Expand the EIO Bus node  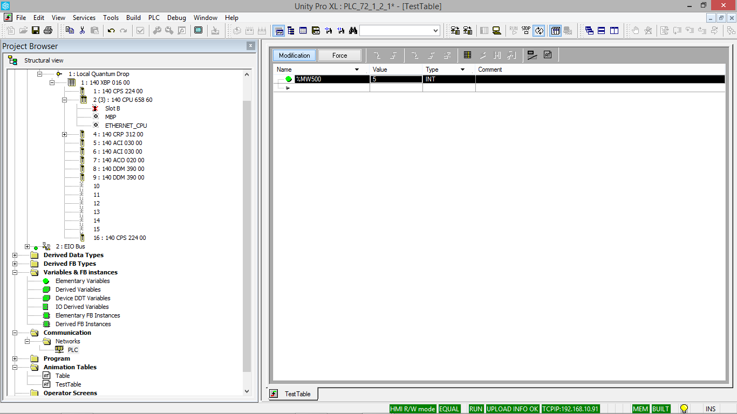click(x=27, y=246)
